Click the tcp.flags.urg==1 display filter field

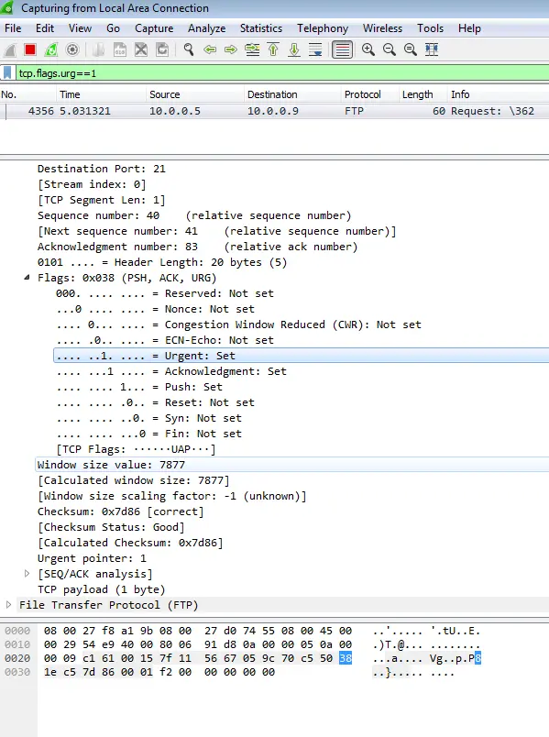pyautogui.click(x=282, y=73)
